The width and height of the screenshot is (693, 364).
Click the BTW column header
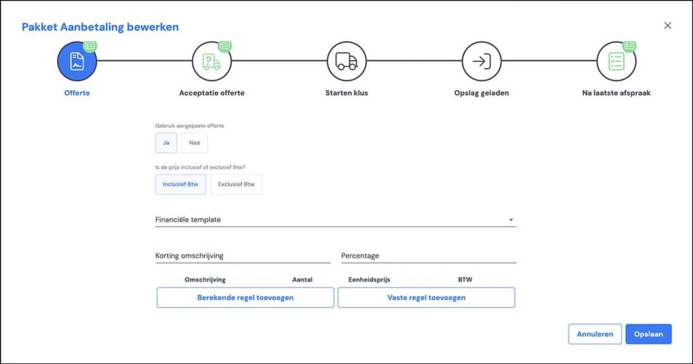pyautogui.click(x=465, y=280)
